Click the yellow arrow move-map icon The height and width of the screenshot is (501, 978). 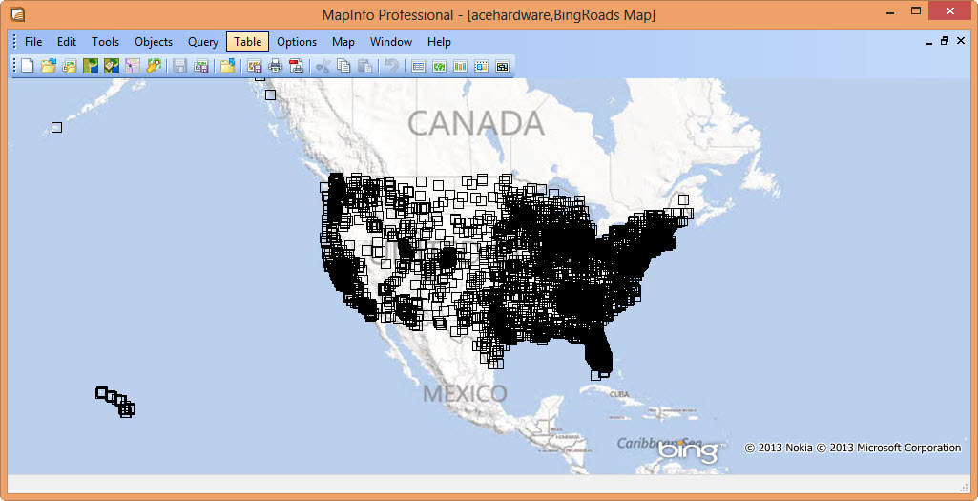(154, 66)
